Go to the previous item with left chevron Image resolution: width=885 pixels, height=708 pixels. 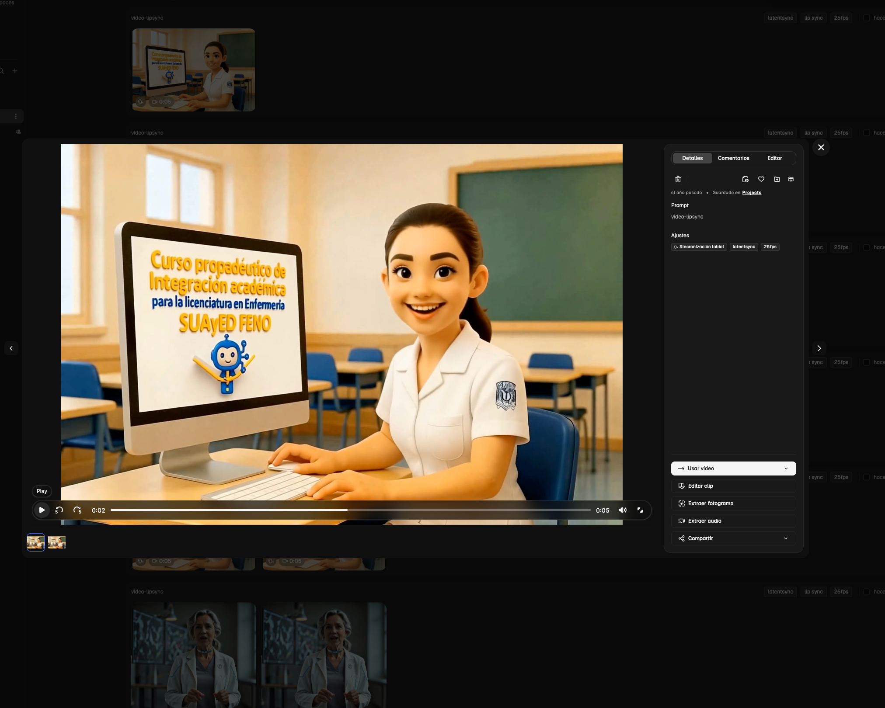coord(11,348)
